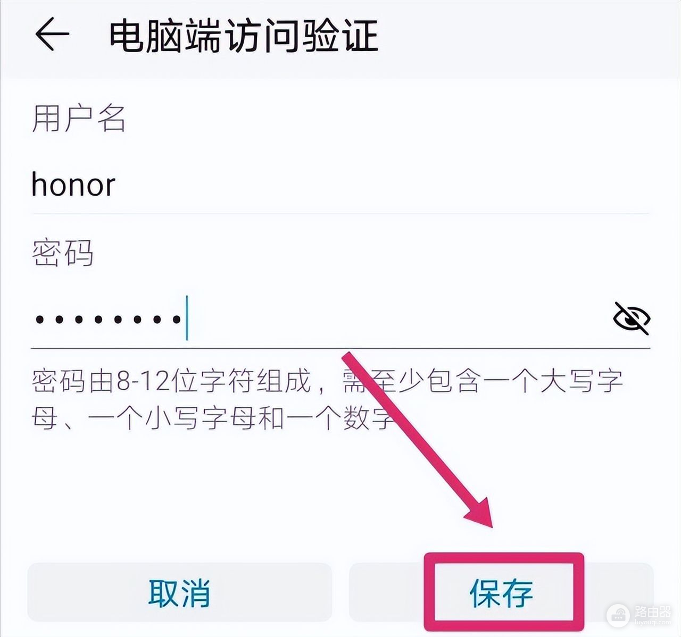Click the blue text cursor in password
Viewport: 681px width, 637px height.
pos(187,318)
